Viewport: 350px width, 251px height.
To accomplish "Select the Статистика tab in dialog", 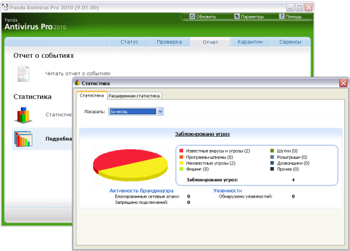I will [92, 95].
